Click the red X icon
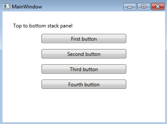The width and height of the screenshot is (167, 124). click(158, 6)
